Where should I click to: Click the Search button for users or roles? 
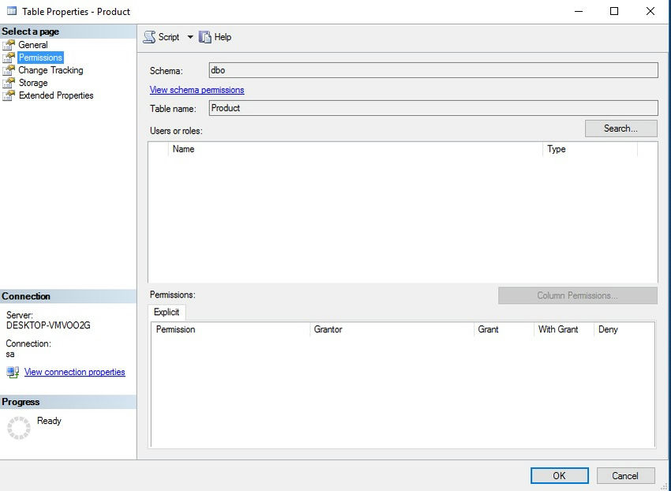click(620, 128)
